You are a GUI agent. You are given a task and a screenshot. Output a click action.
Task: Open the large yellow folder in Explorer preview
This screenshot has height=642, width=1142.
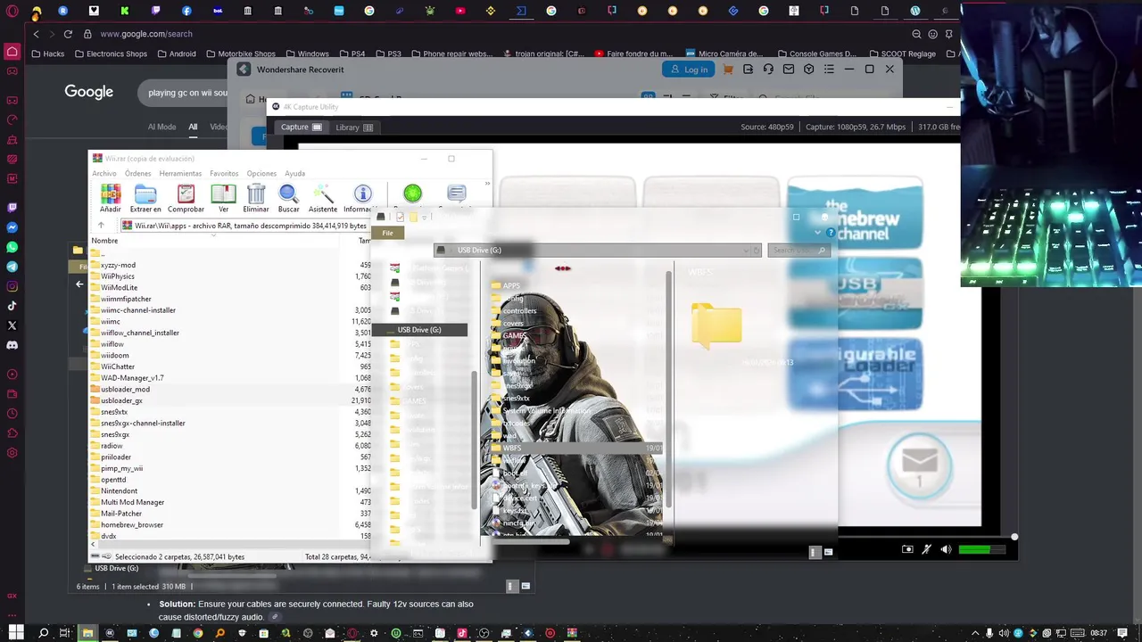[x=716, y=325]
